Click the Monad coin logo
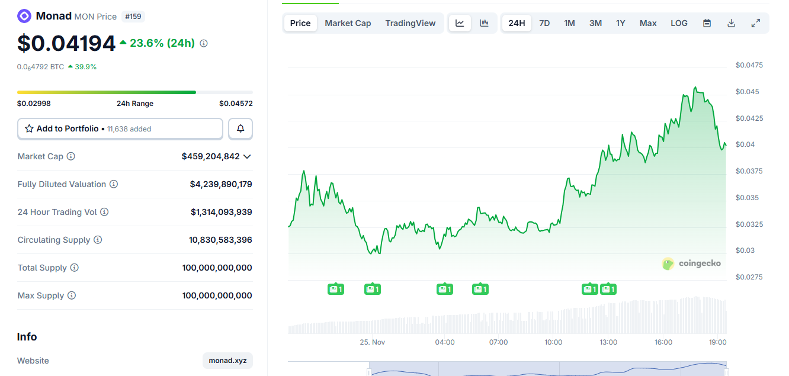The image size is (789, 376). (x=24, y=15)
